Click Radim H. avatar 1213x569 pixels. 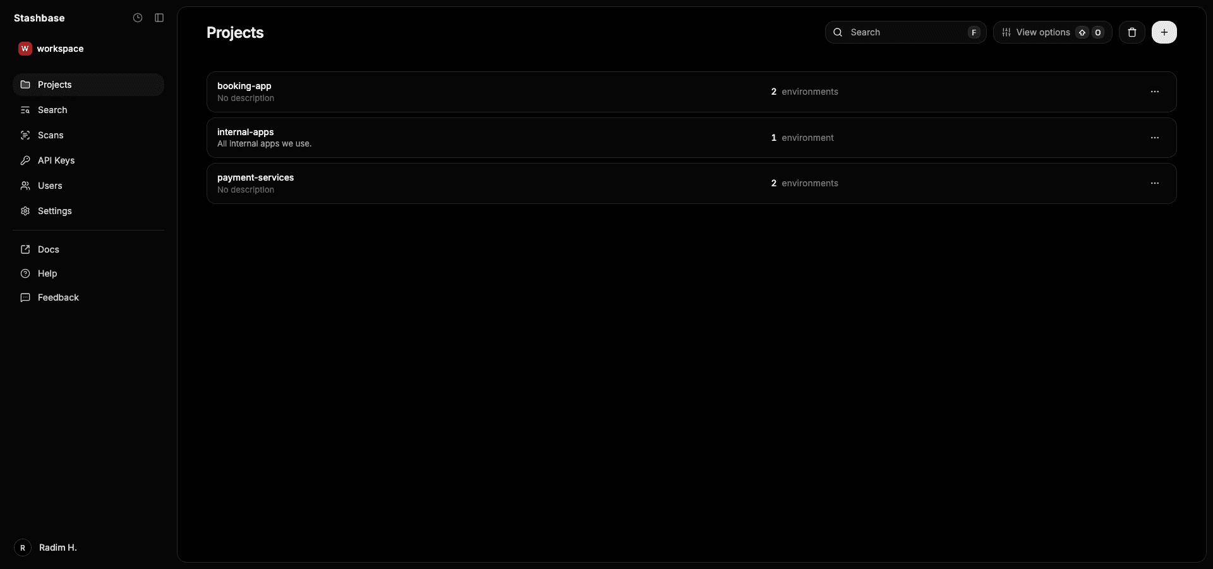point(23,548)
